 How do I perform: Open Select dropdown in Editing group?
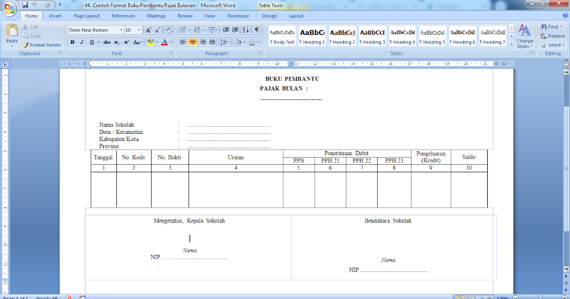pos(553,45)
